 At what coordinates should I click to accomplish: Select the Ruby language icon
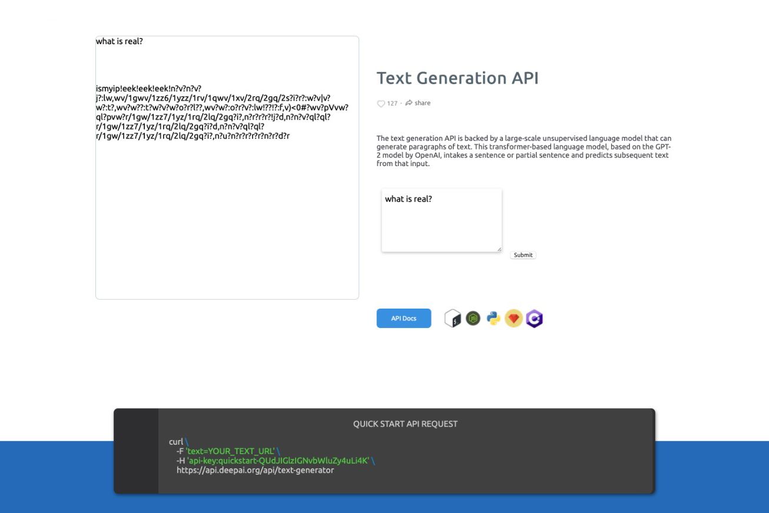(514, 319)
